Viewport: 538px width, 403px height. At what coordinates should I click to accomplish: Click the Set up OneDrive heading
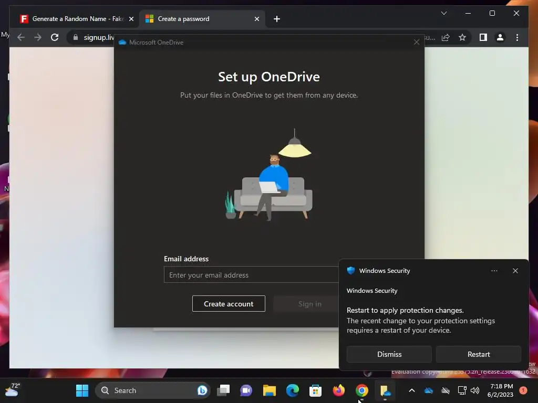pos(269,77)
